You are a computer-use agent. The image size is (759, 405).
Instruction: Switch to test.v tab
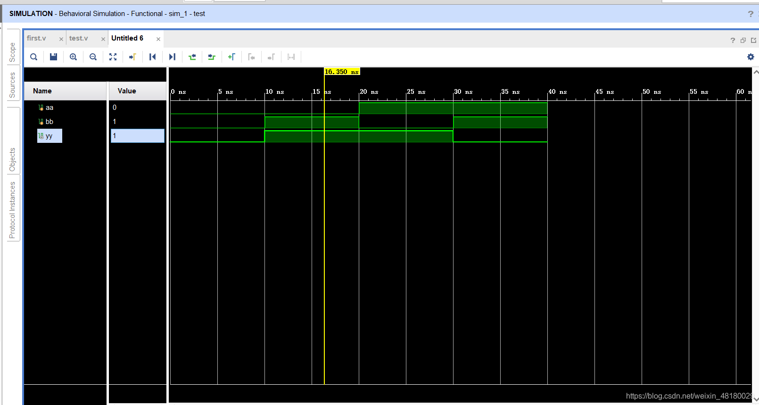[78, 38]
